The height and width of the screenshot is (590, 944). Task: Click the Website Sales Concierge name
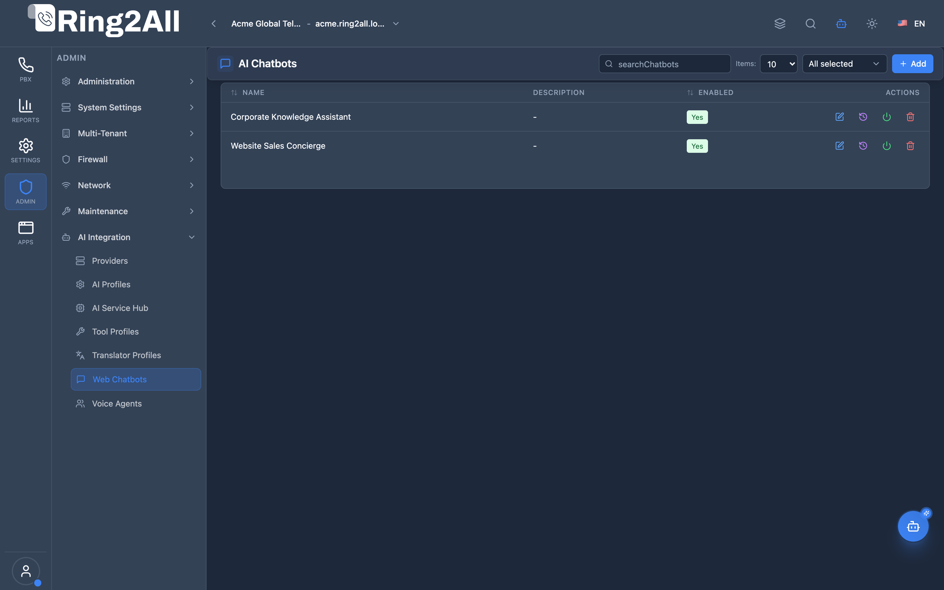tap(278, 145)
